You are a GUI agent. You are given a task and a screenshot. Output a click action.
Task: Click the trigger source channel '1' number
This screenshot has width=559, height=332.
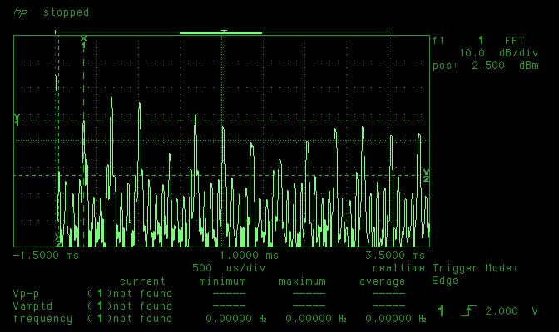click(441, 311)
